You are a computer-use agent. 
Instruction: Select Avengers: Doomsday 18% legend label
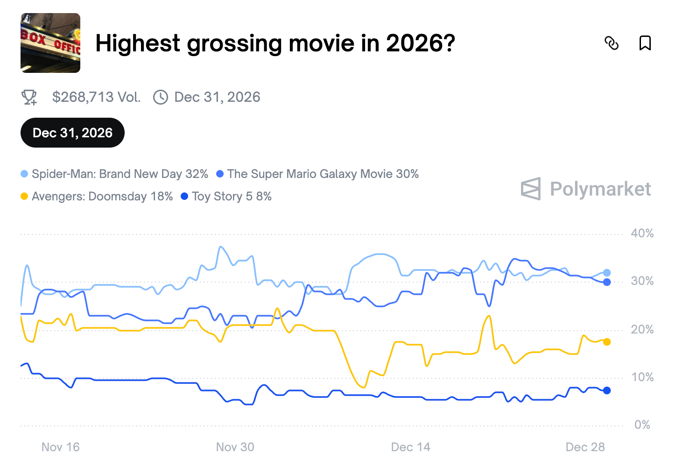[102, 196]
